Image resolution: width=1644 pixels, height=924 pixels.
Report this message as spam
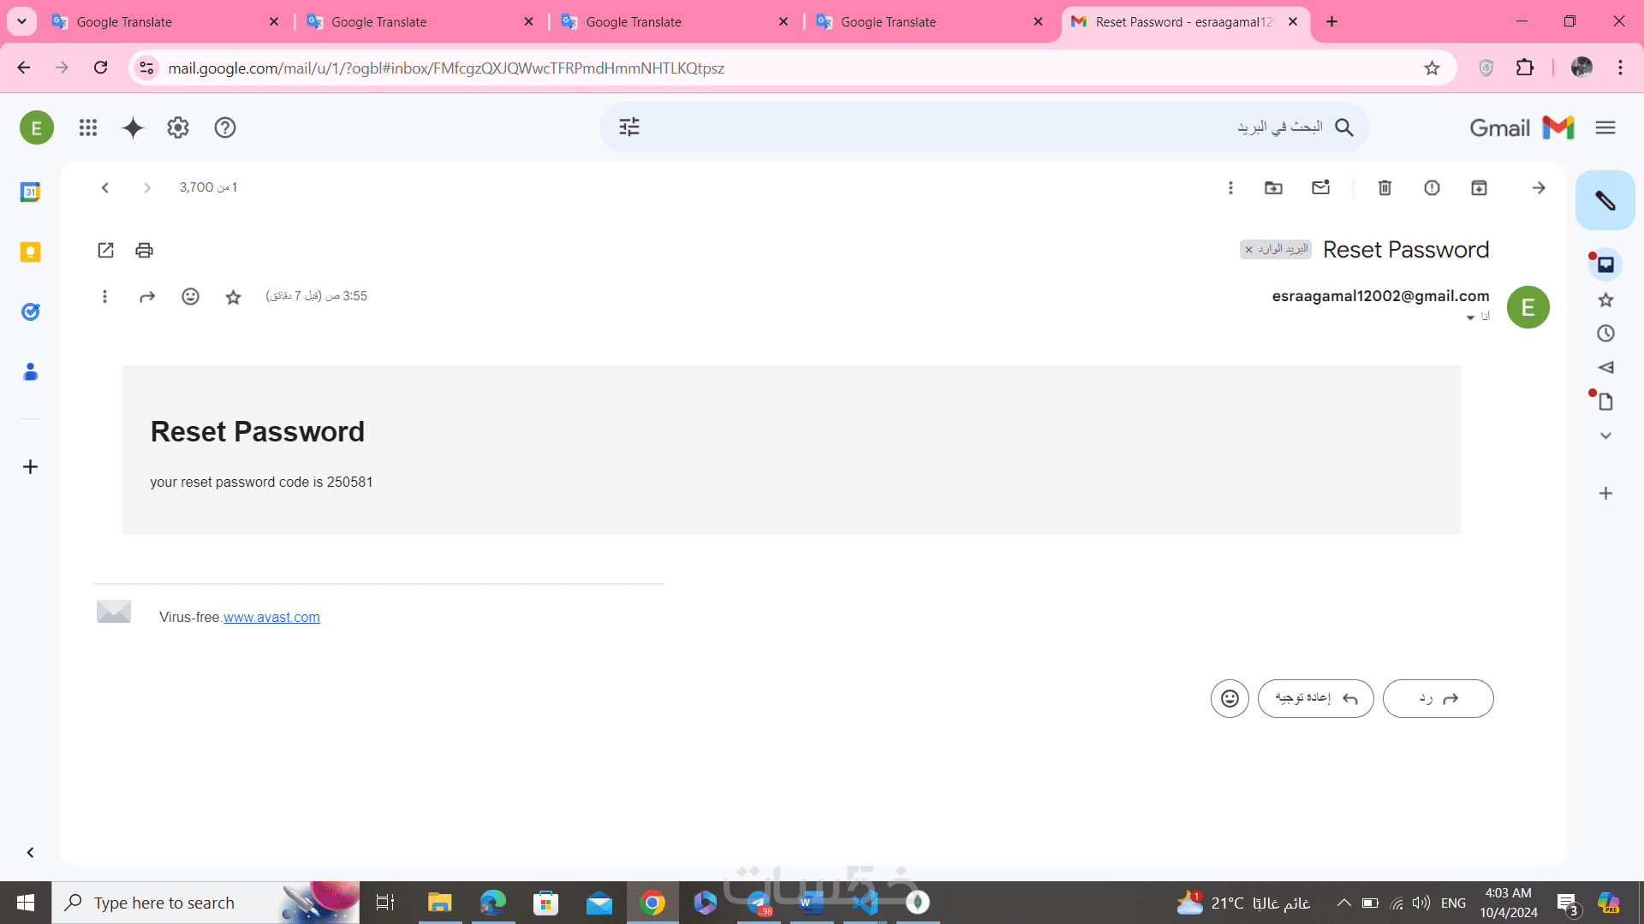point(1432,187)
